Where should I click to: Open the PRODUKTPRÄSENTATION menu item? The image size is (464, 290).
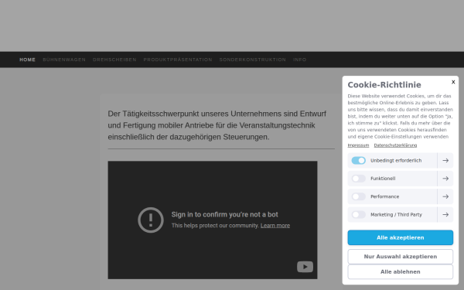178,60
